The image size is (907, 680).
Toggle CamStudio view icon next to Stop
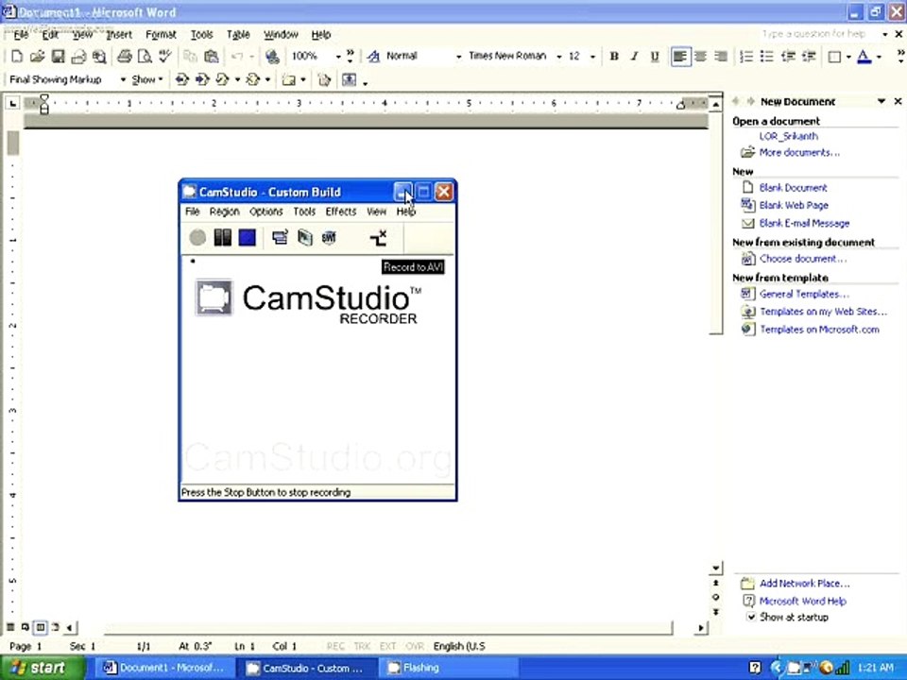pyautogui.click(x=280, y=238)
